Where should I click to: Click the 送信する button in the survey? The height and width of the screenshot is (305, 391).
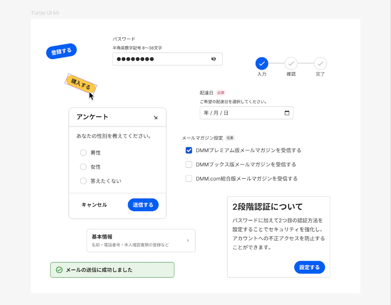(143, 205)
